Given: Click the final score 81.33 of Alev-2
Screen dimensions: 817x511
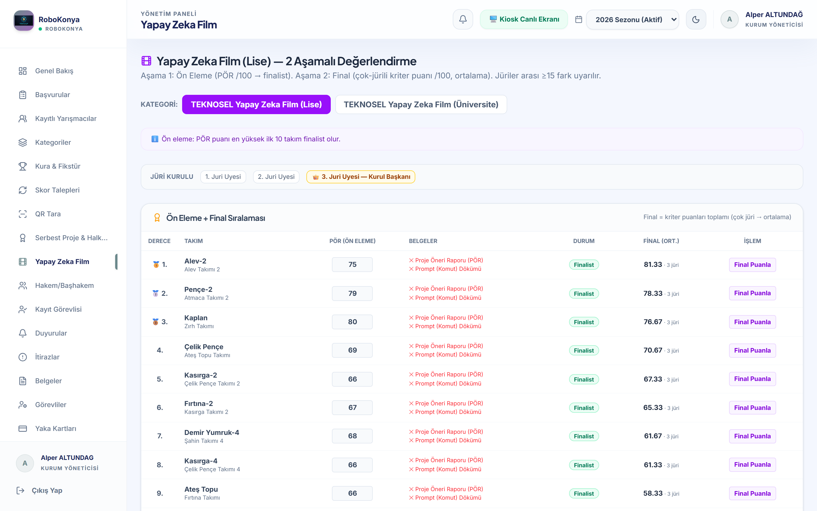Looking at the screenshot, I should tap(653, 265).
